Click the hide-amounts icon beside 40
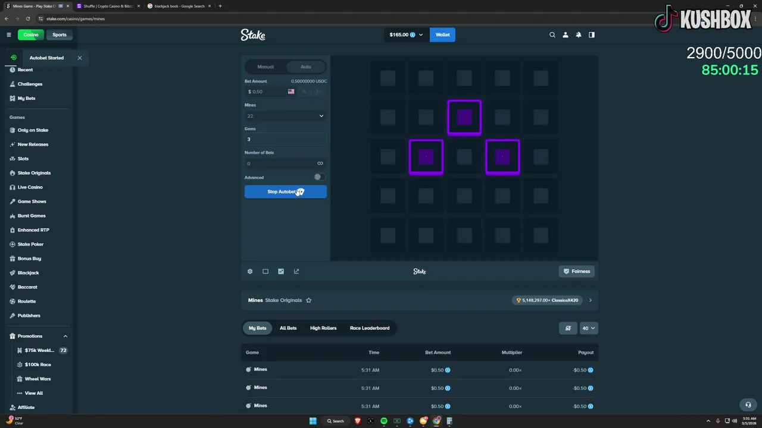Viewport: 762px width, 428px height. click(568, 328)
